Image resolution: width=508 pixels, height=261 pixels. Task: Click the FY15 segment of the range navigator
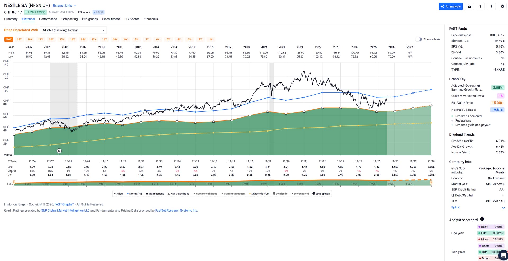click(x=191, y=184)
